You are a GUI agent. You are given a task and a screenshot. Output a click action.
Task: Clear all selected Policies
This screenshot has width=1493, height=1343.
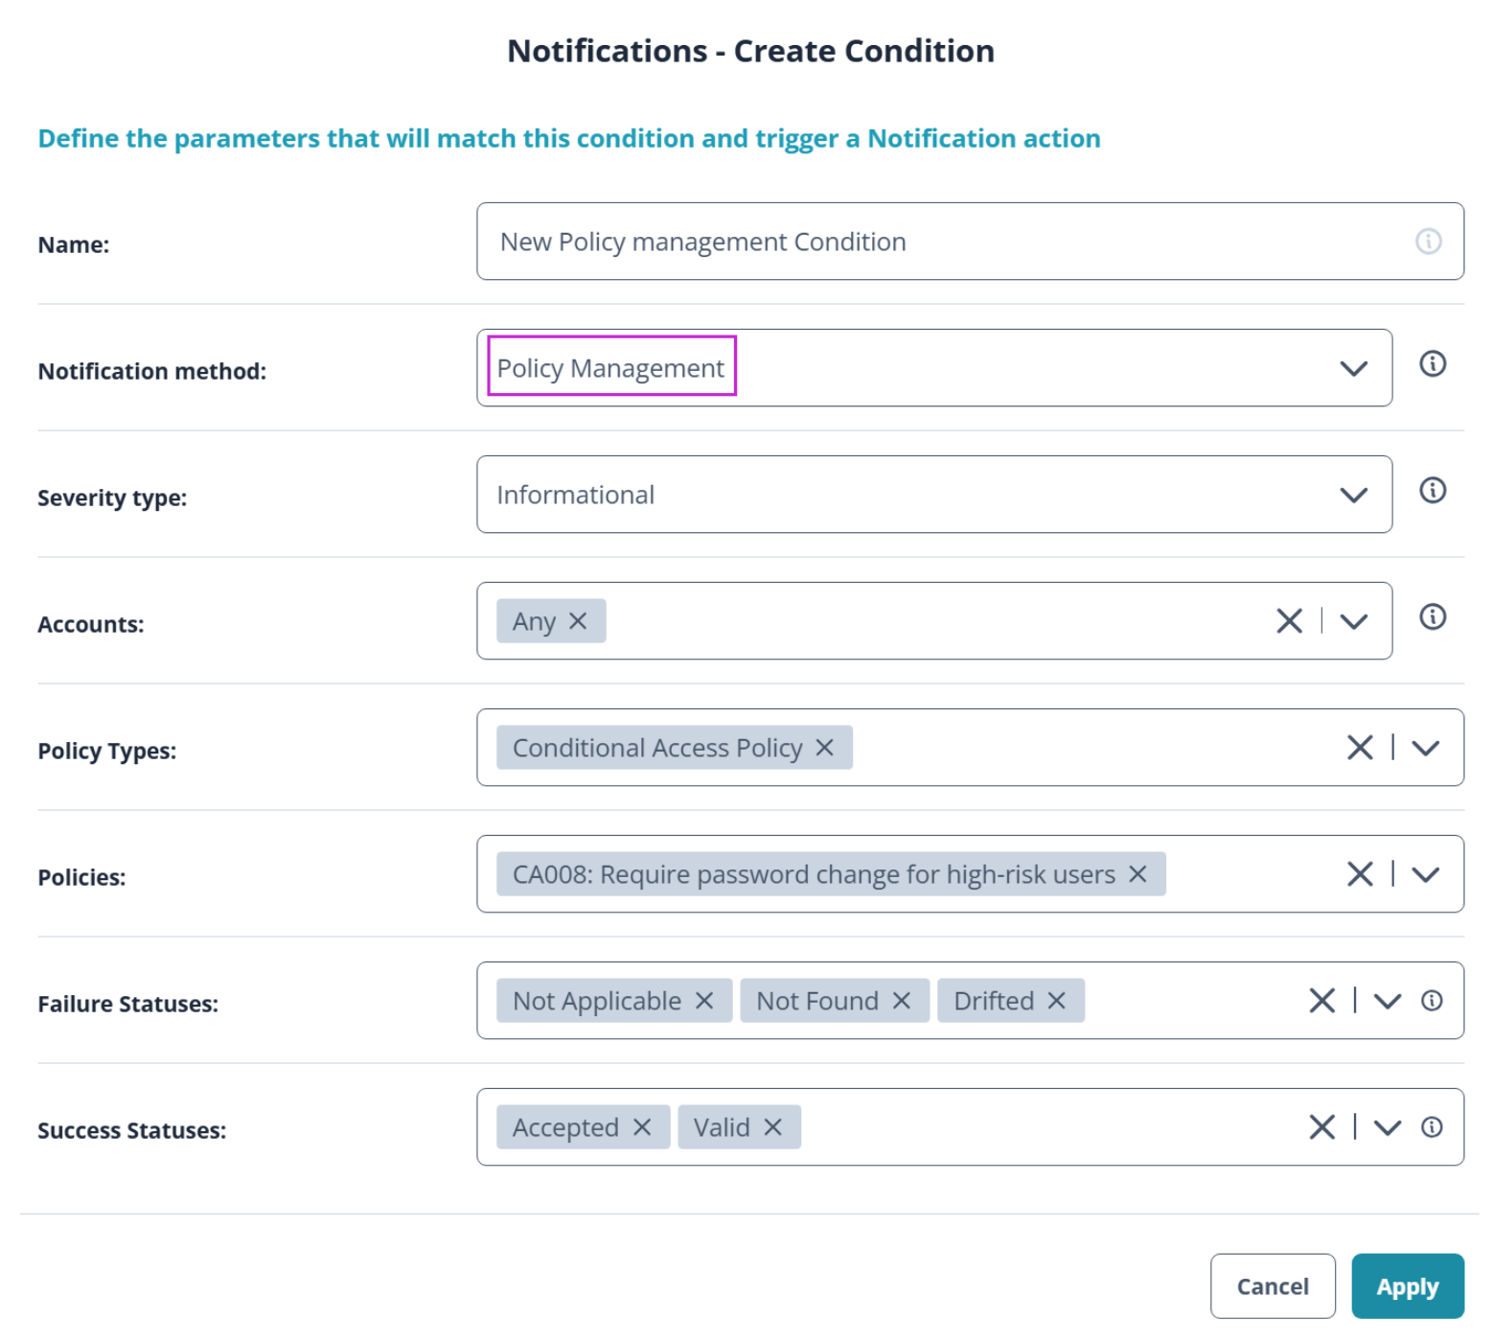[1359, 874]
